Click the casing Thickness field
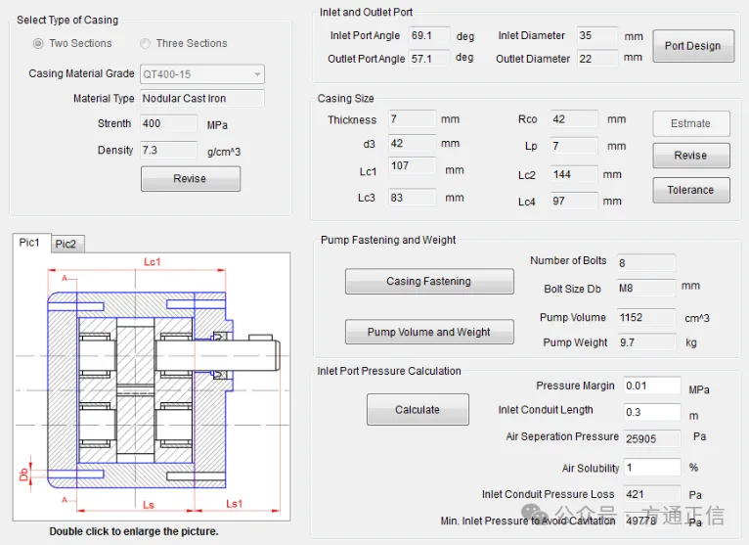Screen dimensions: 749x545 tap(412, 119)
